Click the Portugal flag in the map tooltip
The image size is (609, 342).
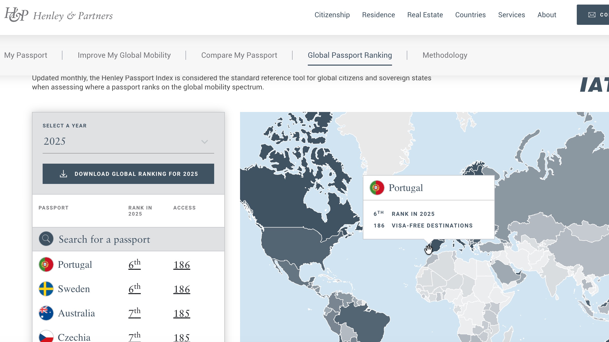click(377, 188)
